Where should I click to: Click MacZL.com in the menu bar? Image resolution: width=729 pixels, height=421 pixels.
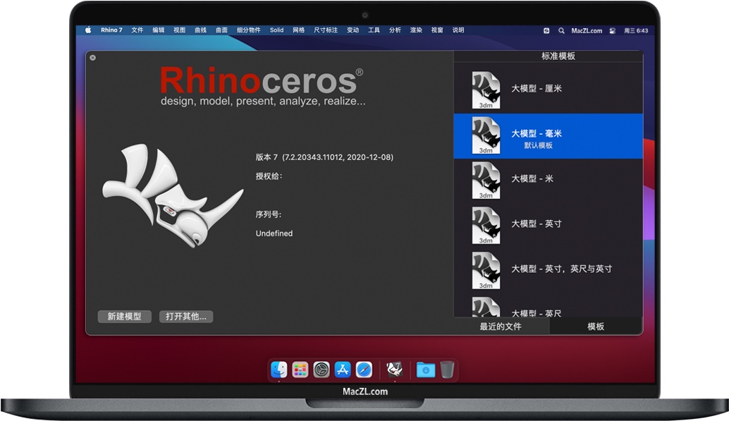tap(587, 31)
